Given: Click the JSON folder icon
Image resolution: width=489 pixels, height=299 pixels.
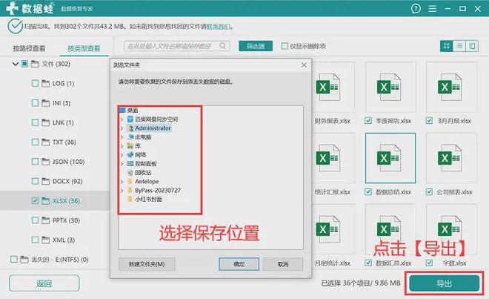Looking at the screenshot, I should (x=46, y=162).
